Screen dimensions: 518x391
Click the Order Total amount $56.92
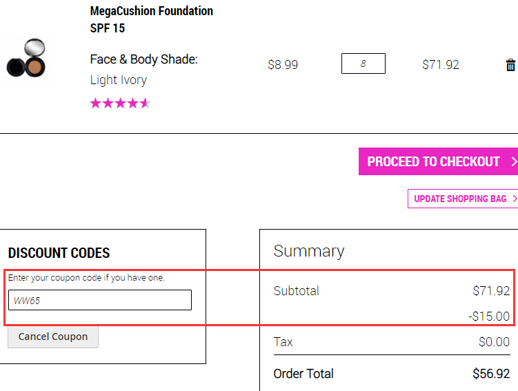pyautogui.click(x=491, y=374)
